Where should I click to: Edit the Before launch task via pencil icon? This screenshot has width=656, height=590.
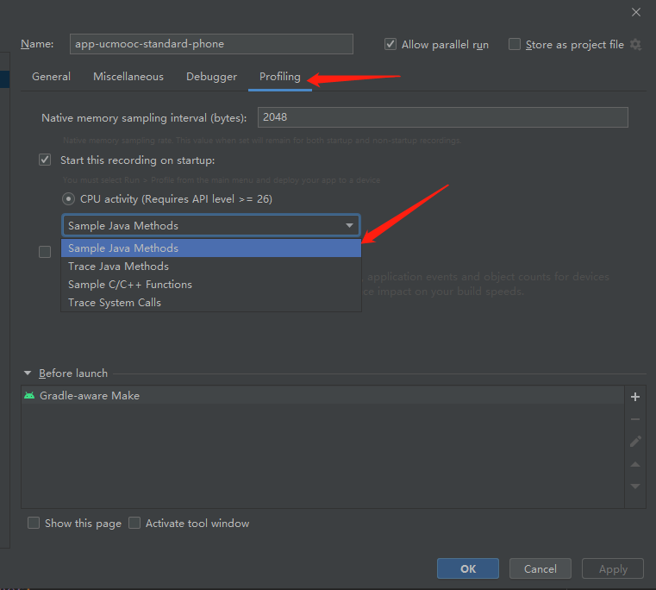[x=635, y=442]
